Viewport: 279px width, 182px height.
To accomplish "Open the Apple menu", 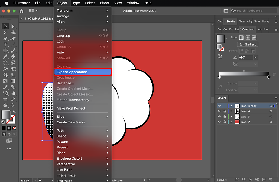I will [x=7, y=3].
